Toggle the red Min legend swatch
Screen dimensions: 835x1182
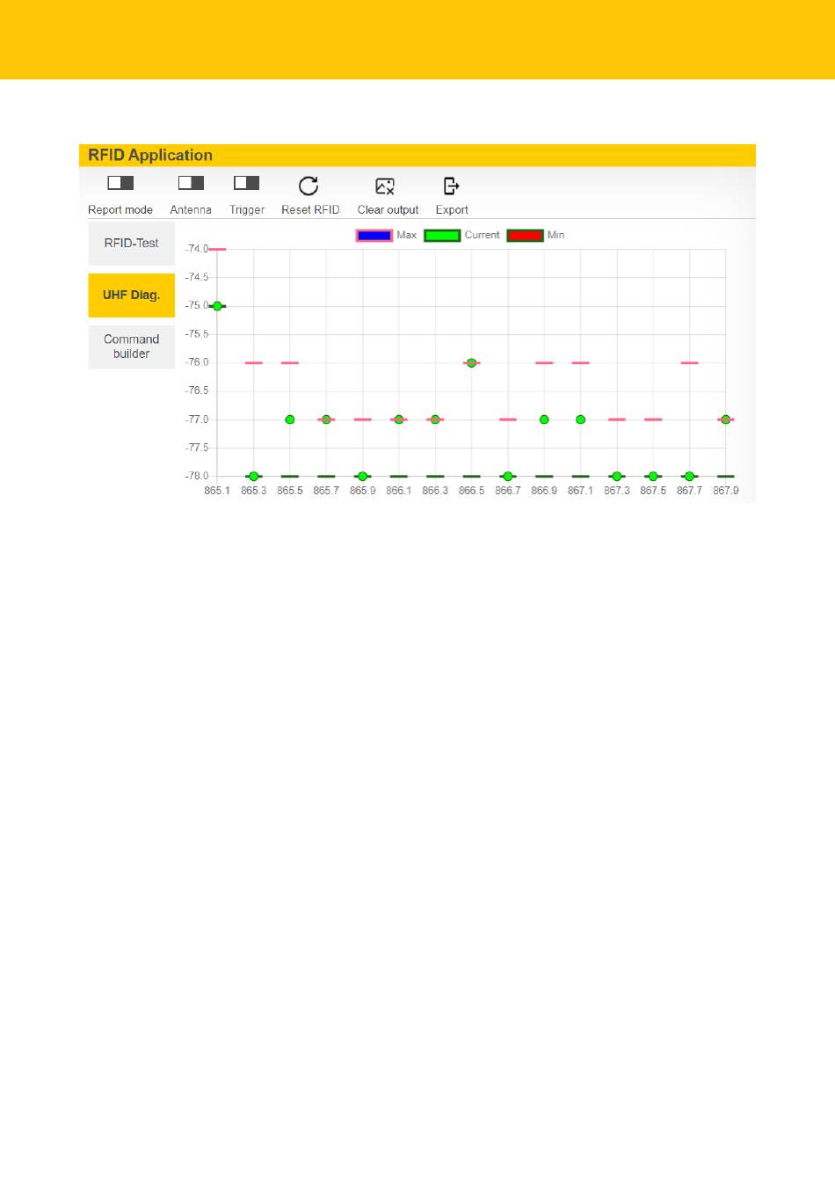[525, 236]
